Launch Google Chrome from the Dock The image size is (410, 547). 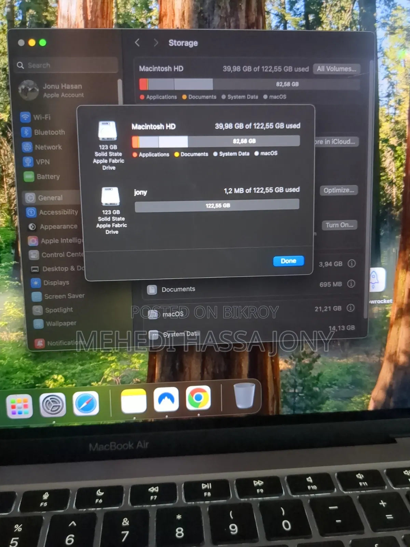198,398
